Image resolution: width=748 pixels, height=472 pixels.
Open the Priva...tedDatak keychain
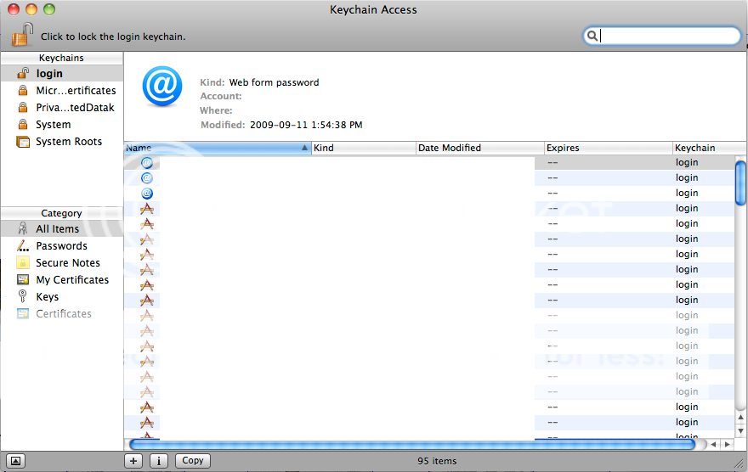[74, 108]
